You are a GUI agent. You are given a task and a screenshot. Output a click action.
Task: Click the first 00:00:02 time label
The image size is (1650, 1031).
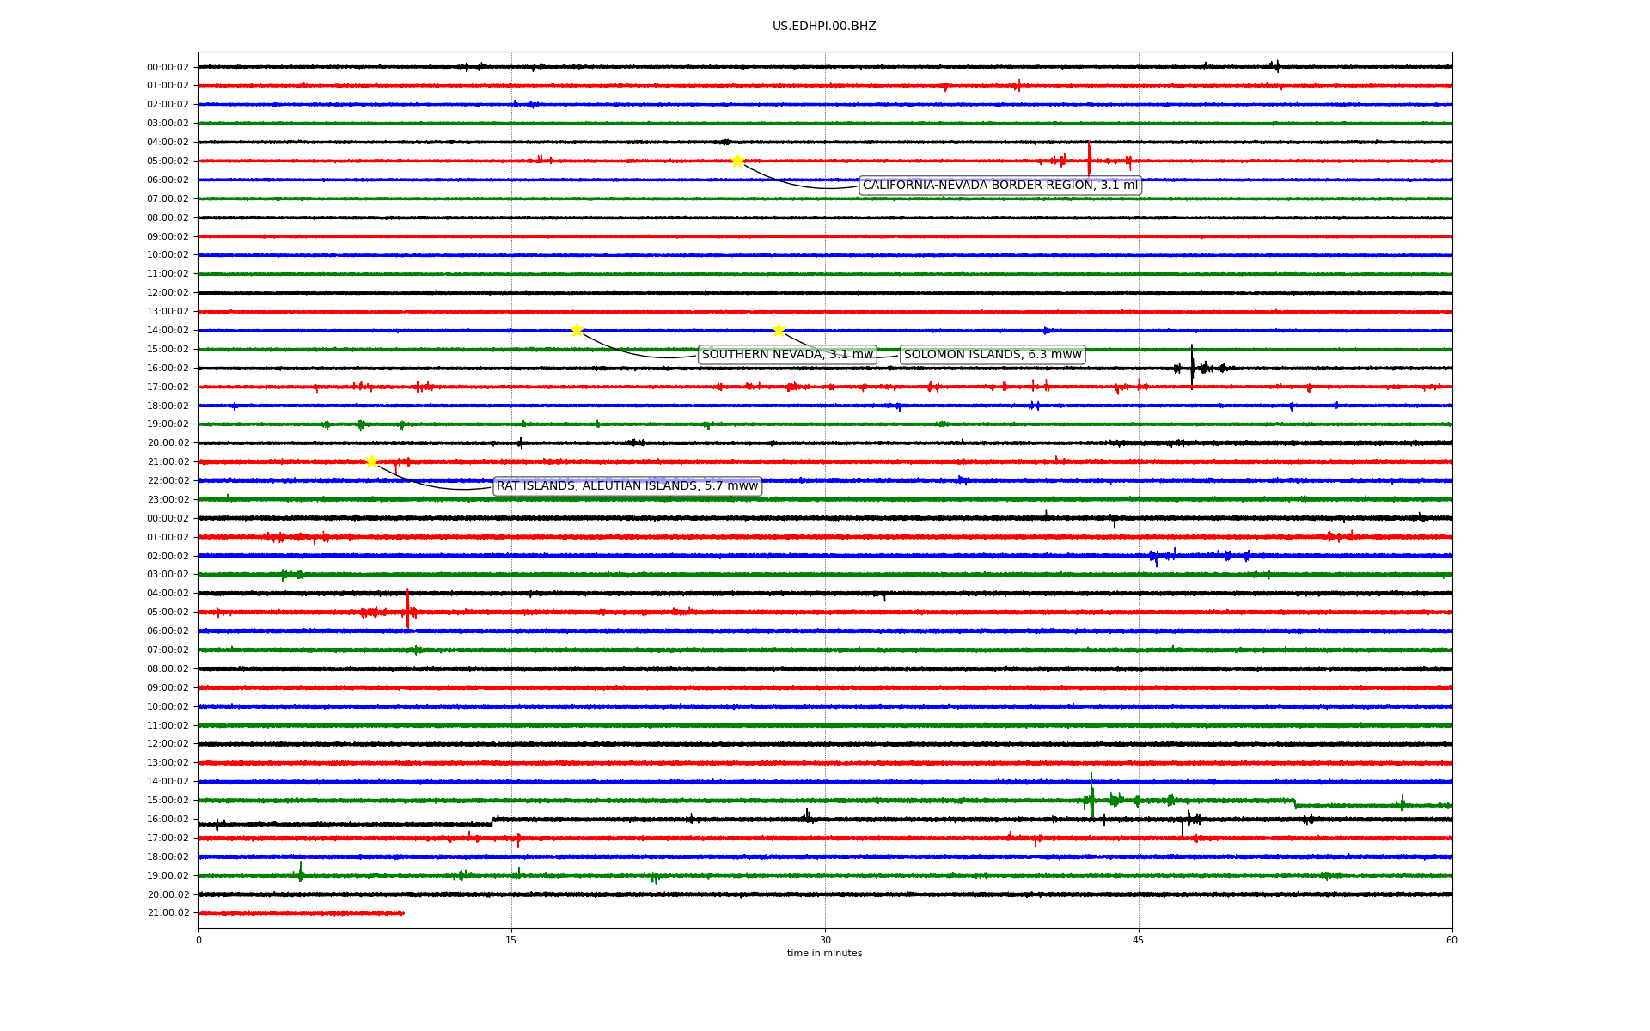pyautogui.click(x=168, y=67)
